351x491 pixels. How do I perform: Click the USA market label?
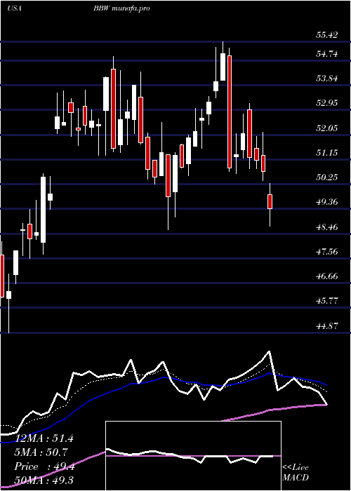[x=14, y=8]
